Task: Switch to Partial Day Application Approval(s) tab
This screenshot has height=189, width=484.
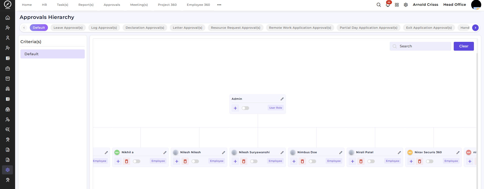Action: 368,28
